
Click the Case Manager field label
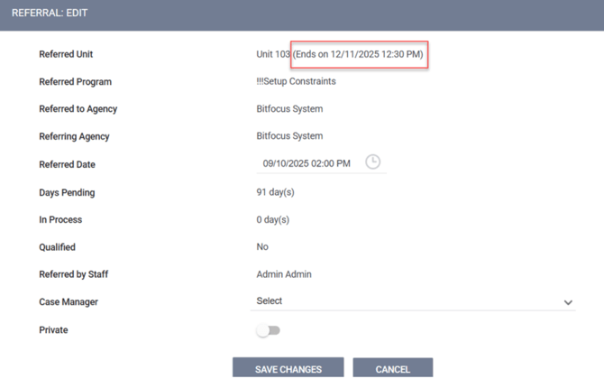click(x=69, y=302)
